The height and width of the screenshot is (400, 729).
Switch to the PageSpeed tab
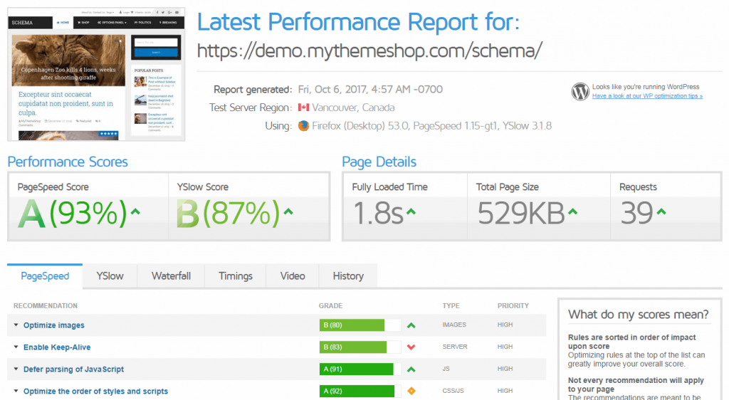tap(45, 276)
